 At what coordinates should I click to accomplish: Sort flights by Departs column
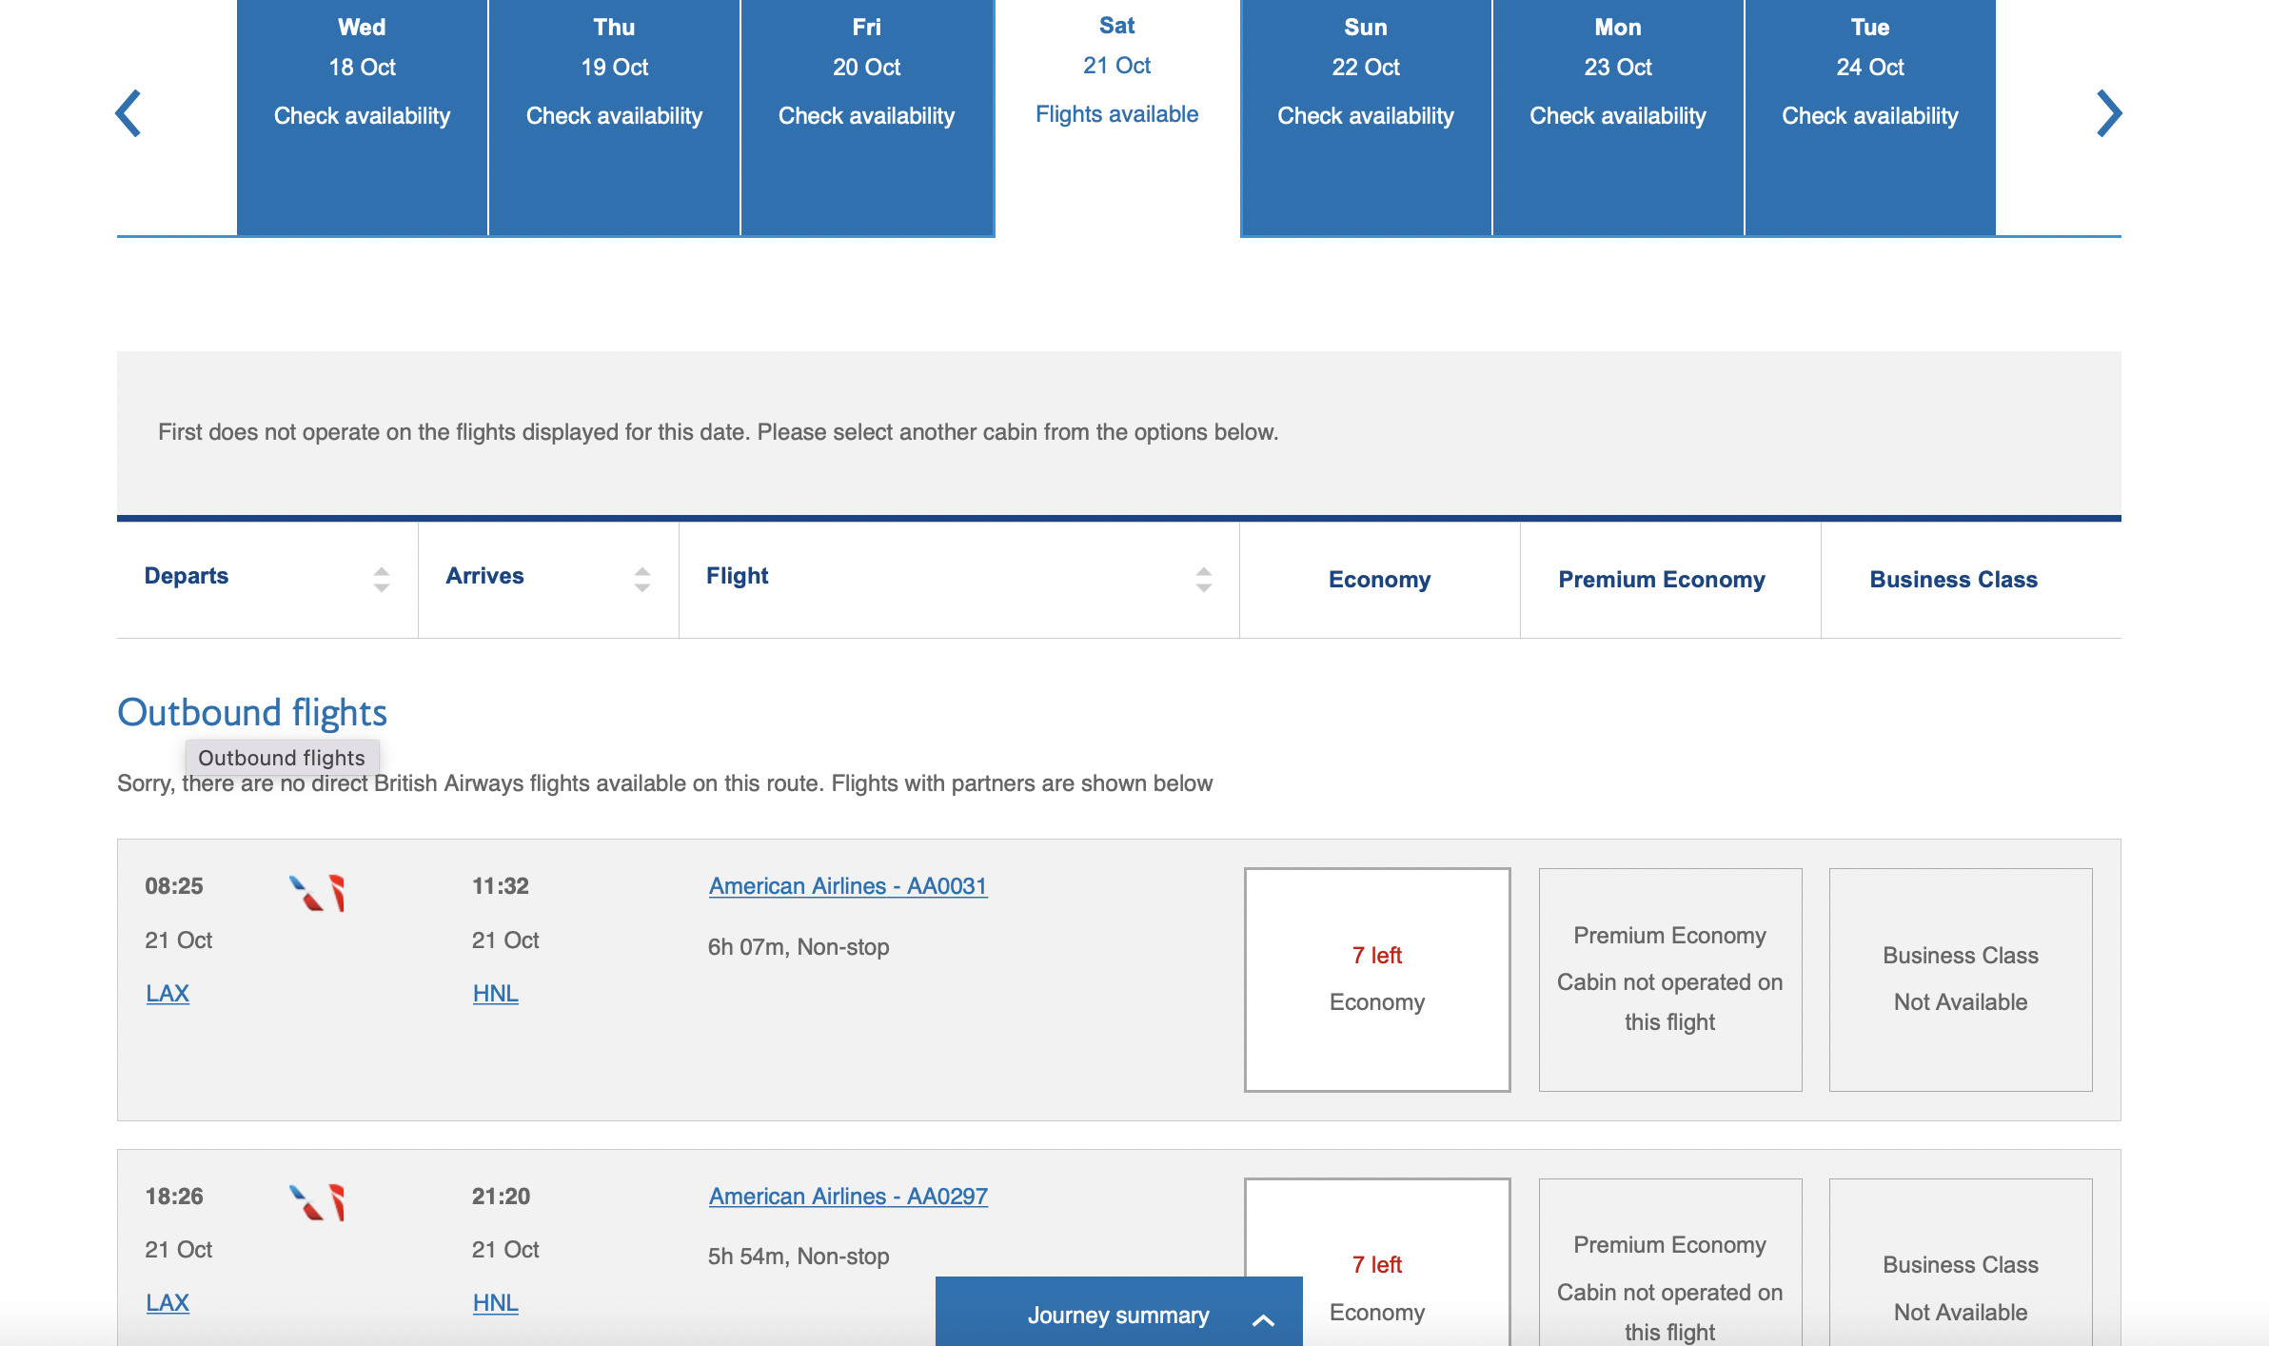pyautogui.click(x=382, y=579)
